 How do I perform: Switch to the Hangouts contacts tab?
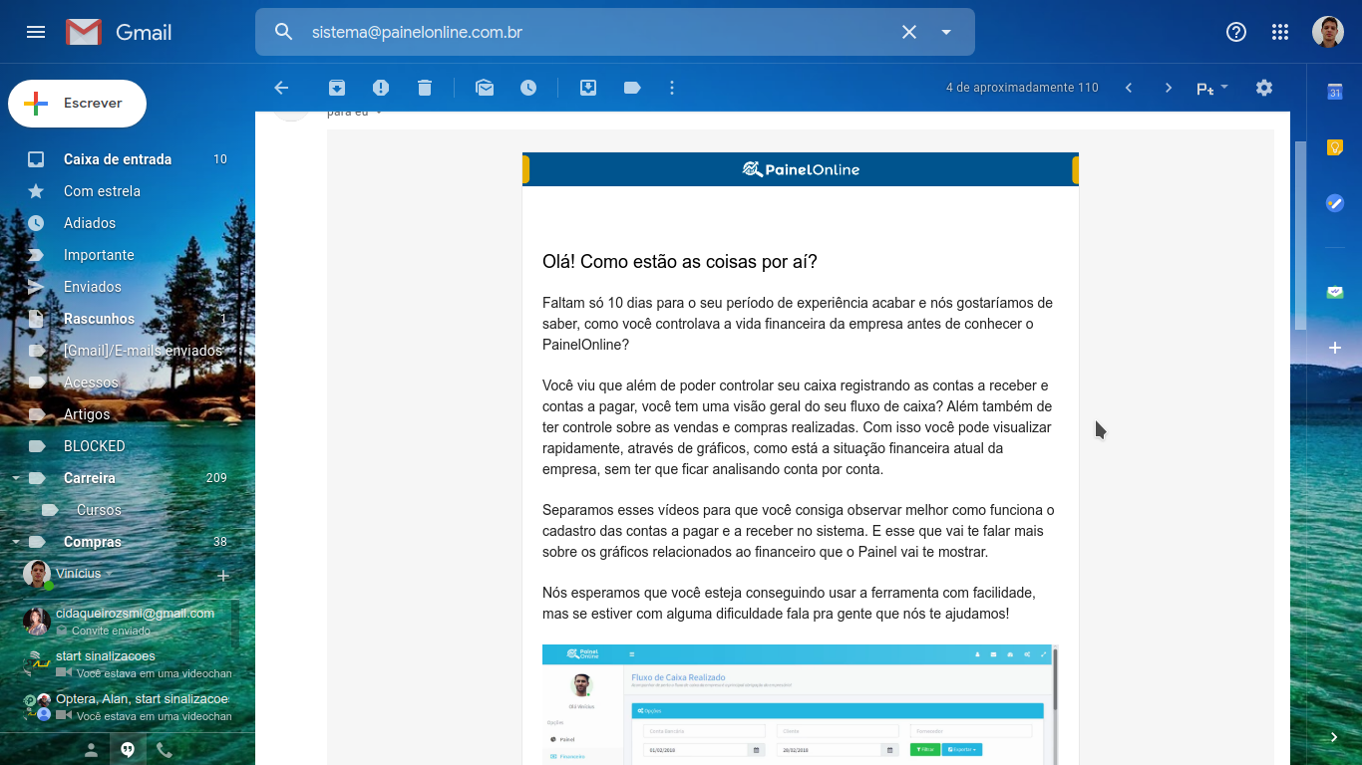click(x=91, y=750)
